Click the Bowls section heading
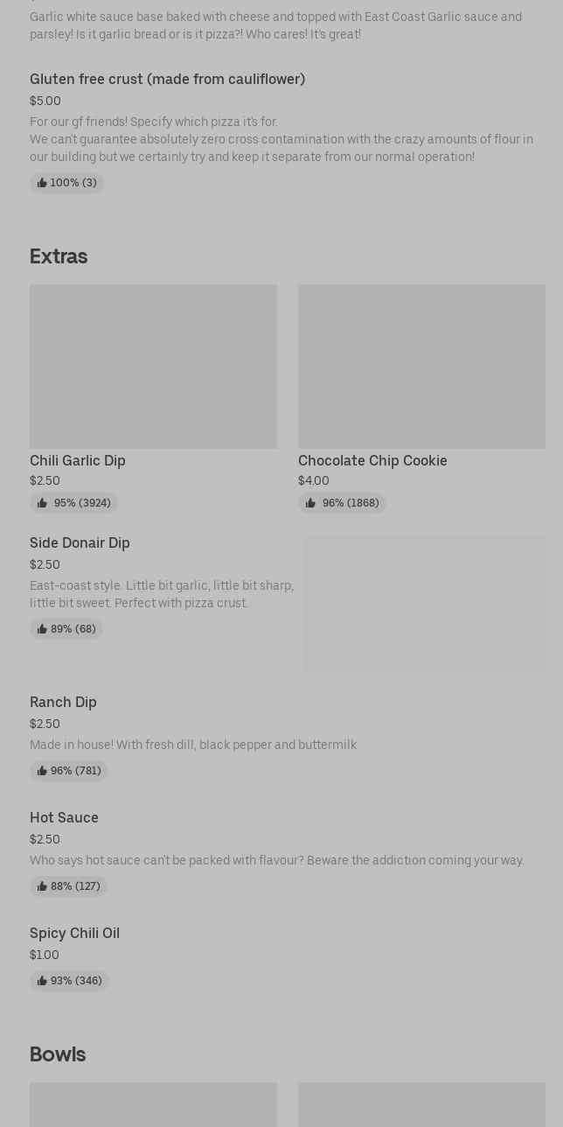Viewport: 563px width, 1127px height. point(58,1054)
